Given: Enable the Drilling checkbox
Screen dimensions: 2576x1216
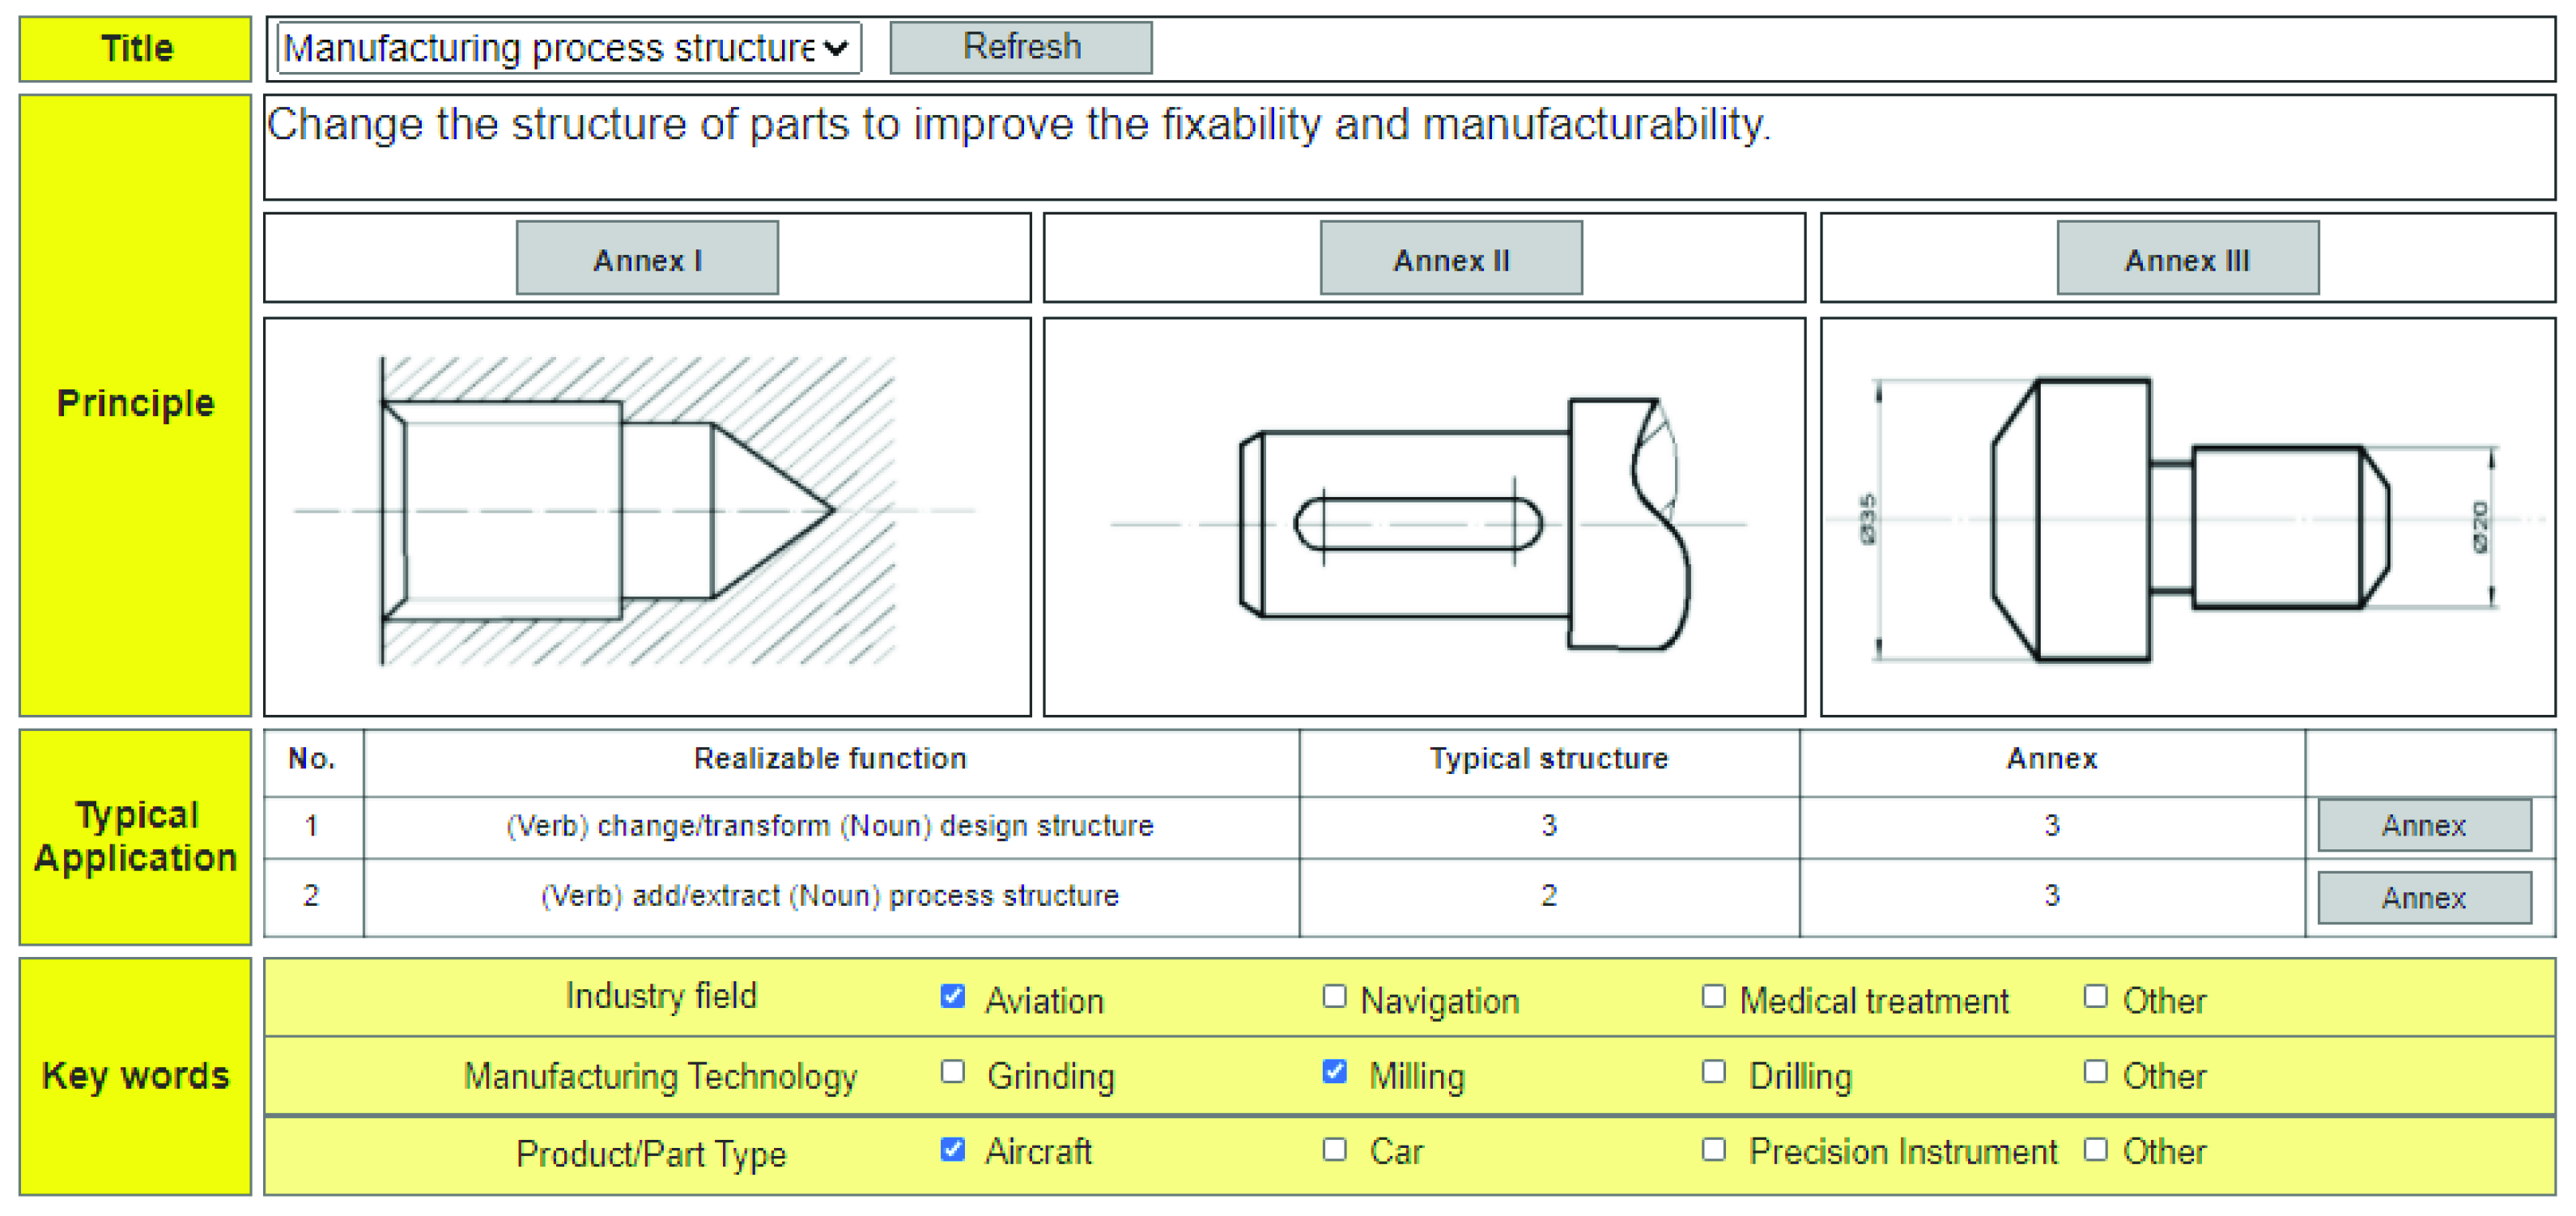Looking at the screenshot, I should coord(1714,1072).
